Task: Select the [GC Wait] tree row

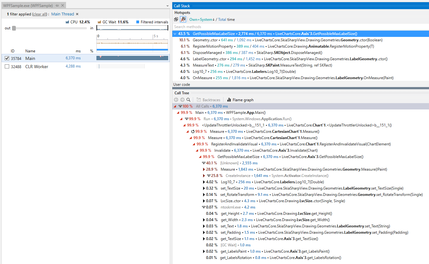Action: click(301, 245)
